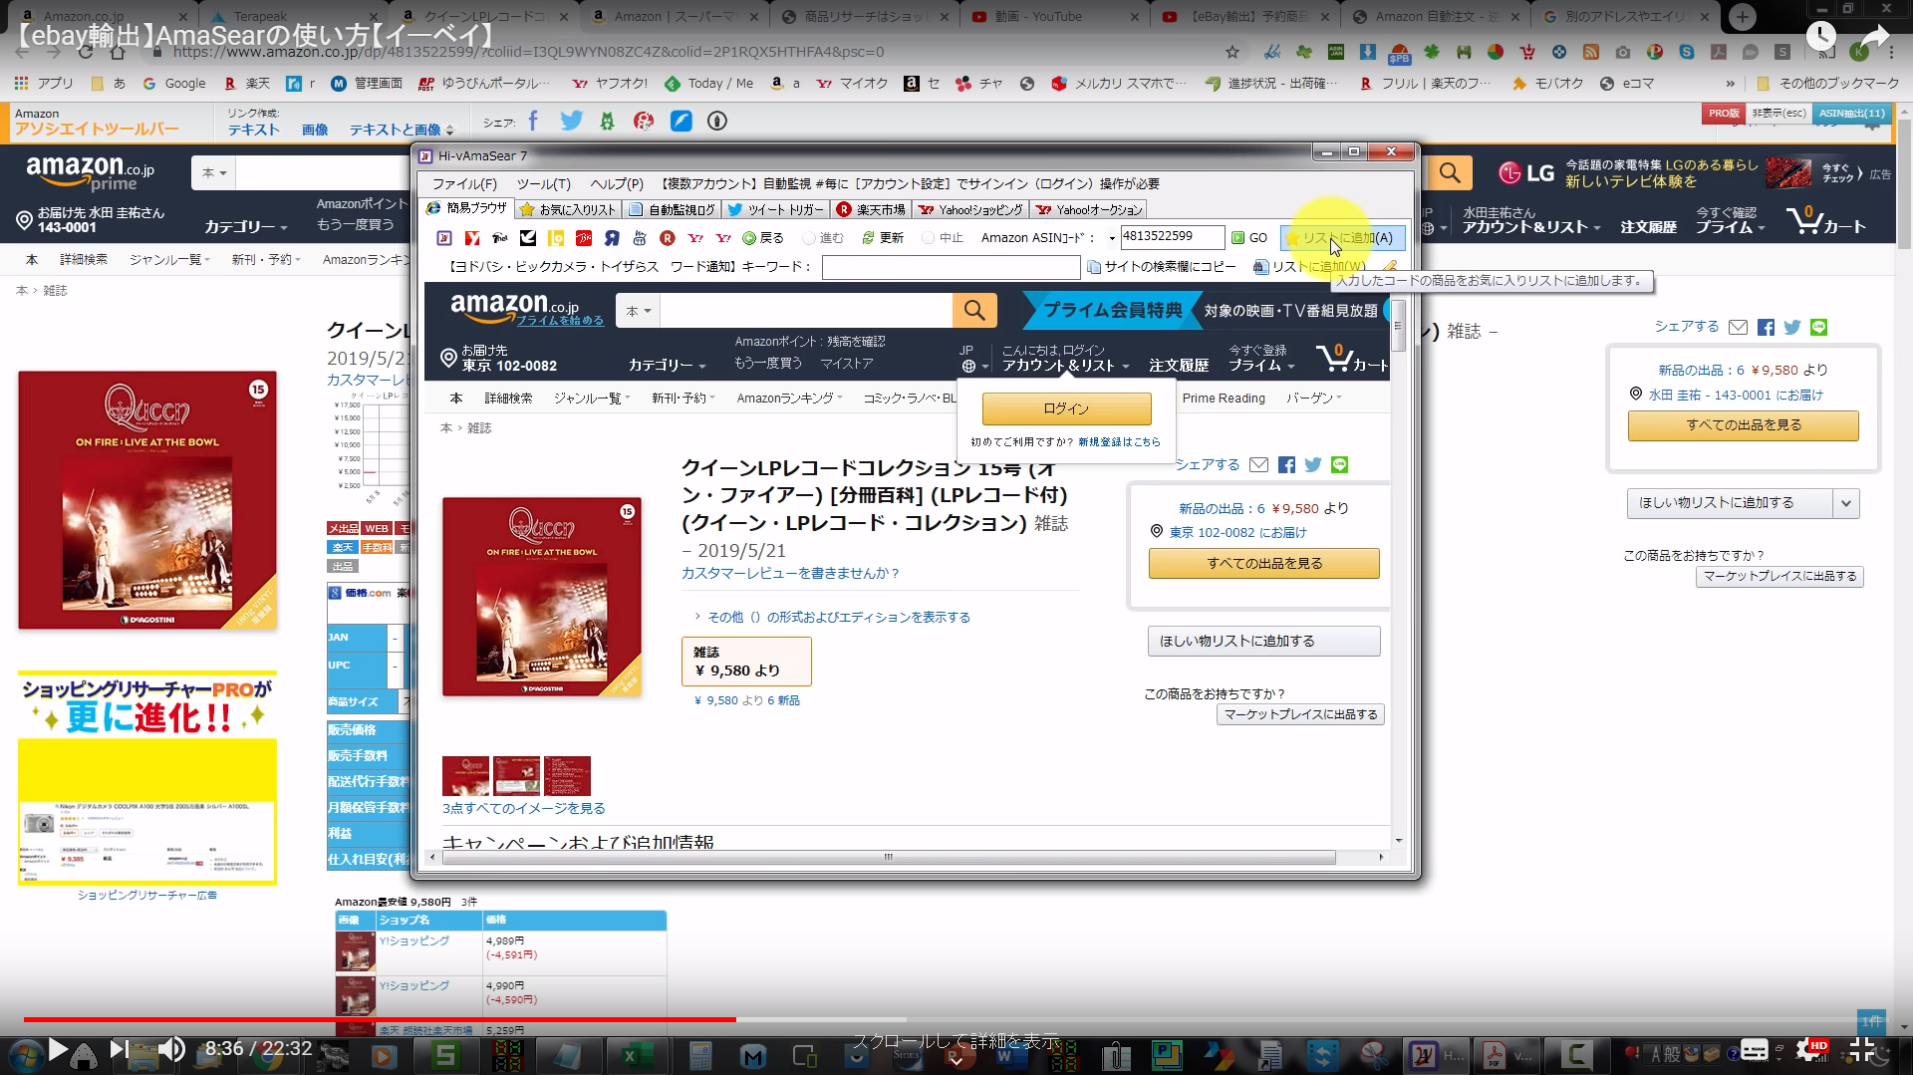Open YouTube settings gear icon
The width and height of the screenshot is (1913, 1075).
(x=1810, y=1049)
